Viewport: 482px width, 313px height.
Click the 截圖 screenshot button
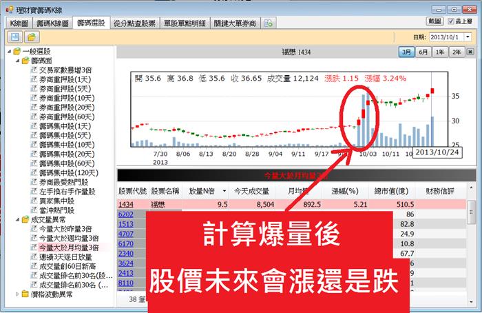tap(434, 21)
